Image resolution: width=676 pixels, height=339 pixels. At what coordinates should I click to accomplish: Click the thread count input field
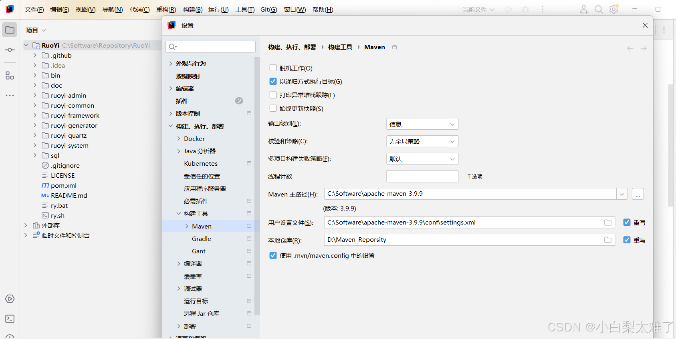(422, 177)
